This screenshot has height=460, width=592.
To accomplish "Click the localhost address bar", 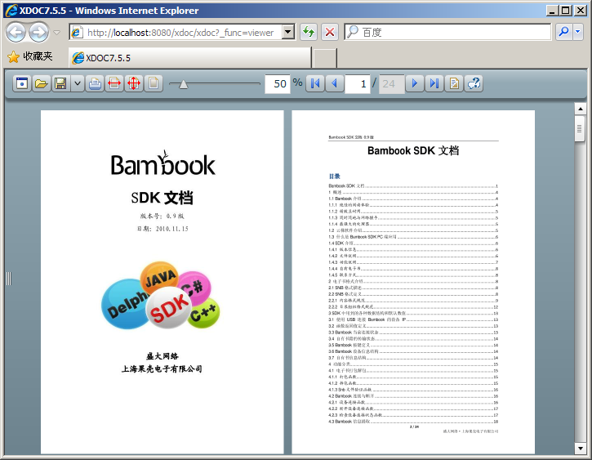I will [x=176, y=33].
